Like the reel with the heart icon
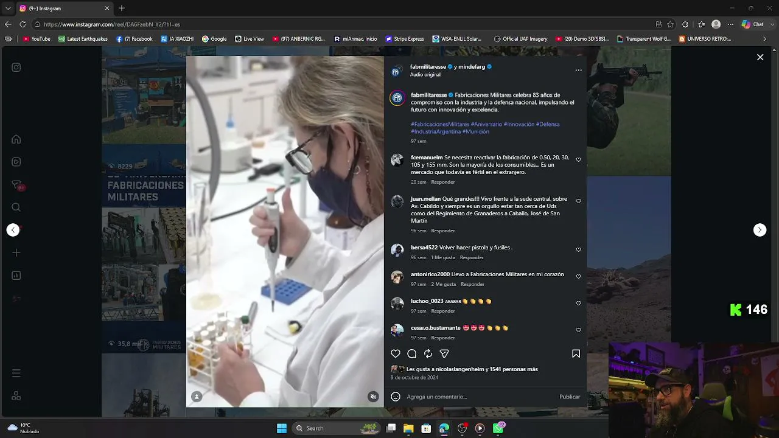This screenshot has height=438, width=779. (396, 353)
